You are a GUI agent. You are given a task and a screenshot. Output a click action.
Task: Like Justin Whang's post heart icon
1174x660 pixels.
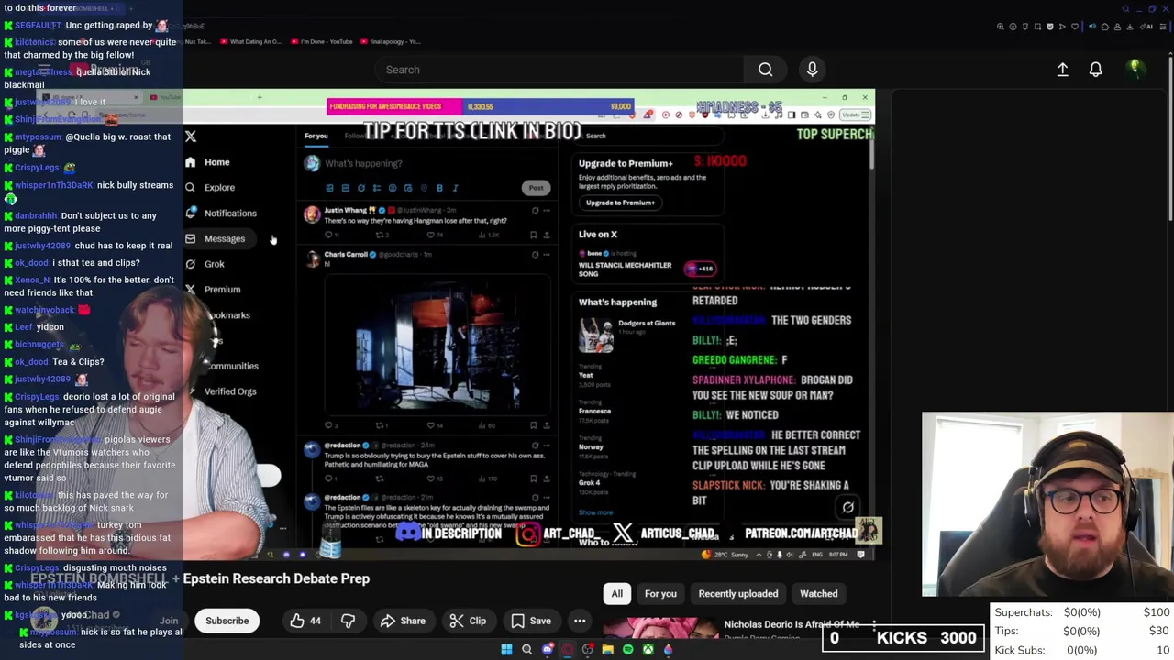coord(431,235)
